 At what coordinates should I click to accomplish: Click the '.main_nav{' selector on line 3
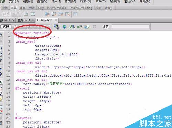25,42
